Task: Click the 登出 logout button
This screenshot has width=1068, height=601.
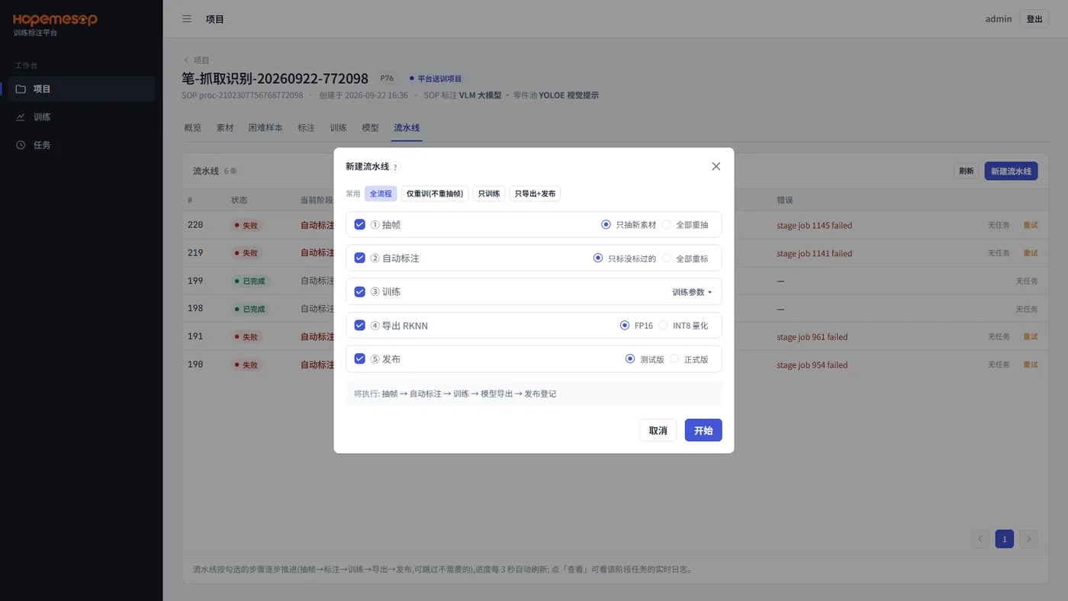Action: tap(1034, 19)
